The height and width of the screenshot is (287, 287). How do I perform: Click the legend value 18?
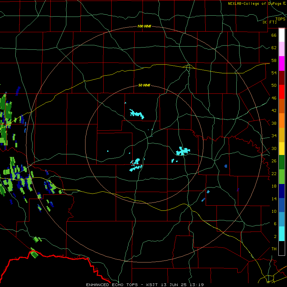pyautogui.click(x=274, y=186)
